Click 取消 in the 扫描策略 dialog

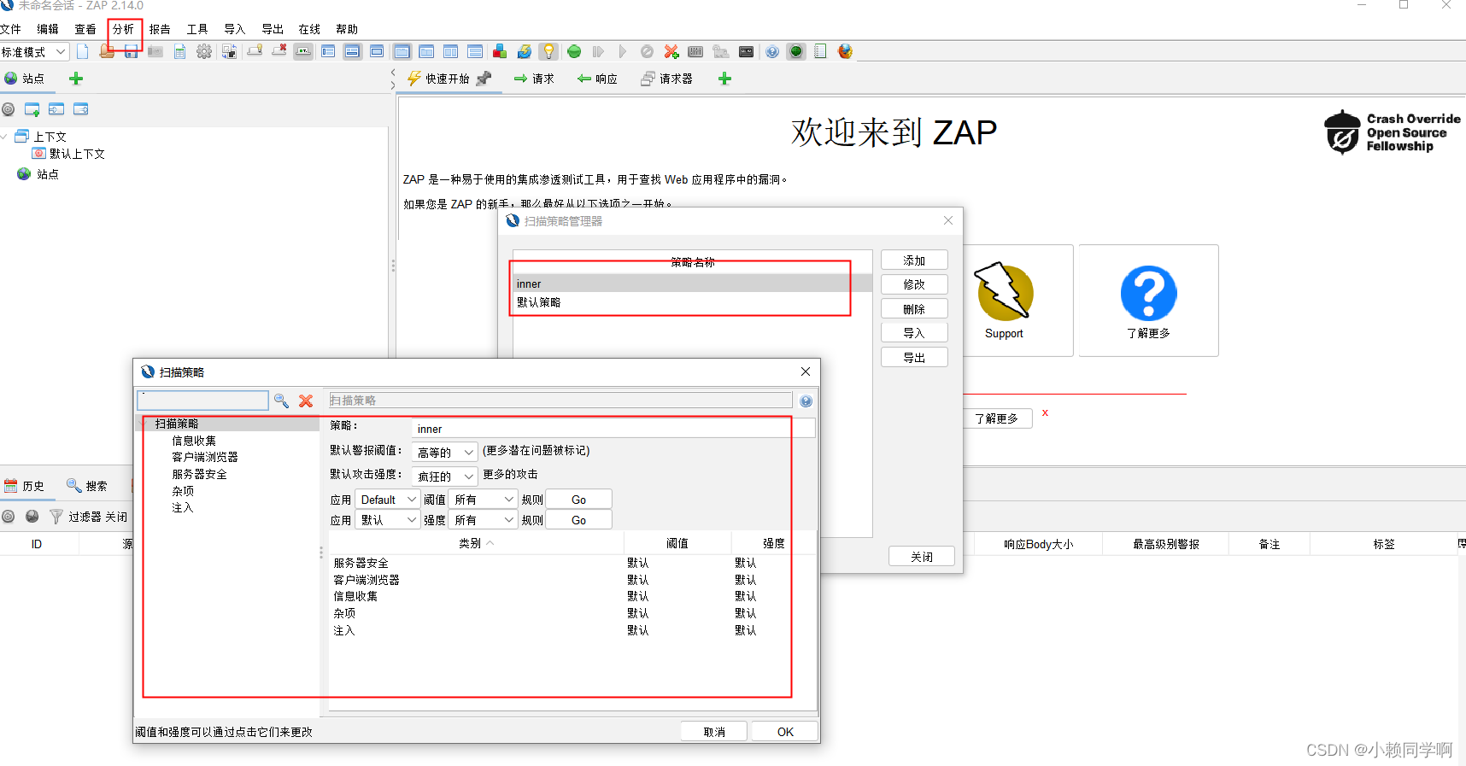[714, 732]
